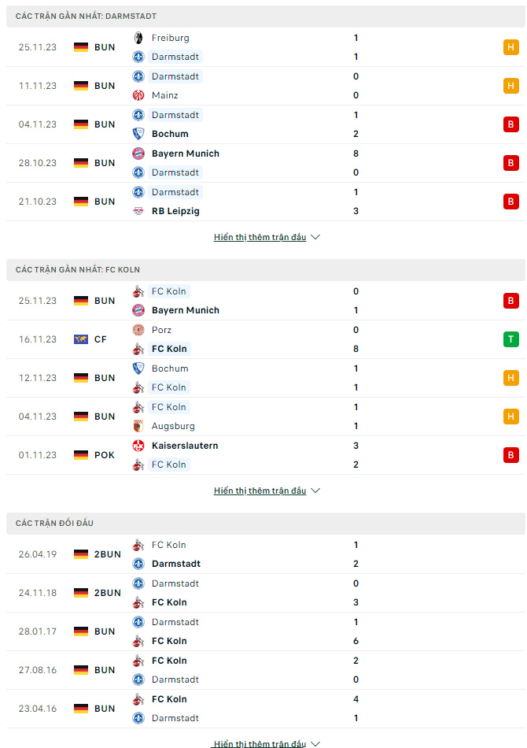The image size is (527, 748).
Task: Expand more head-to-head matches at bottom
Action: click(x=267, y=743)
